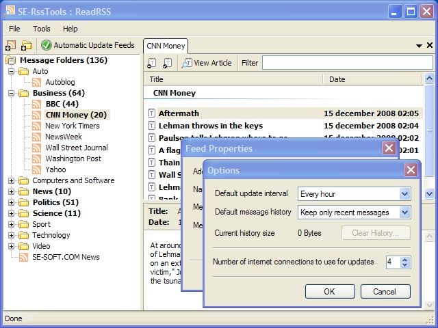Open the Tools menu
Image resolution: width=438 pixels, height=328 pixels.
41,29
